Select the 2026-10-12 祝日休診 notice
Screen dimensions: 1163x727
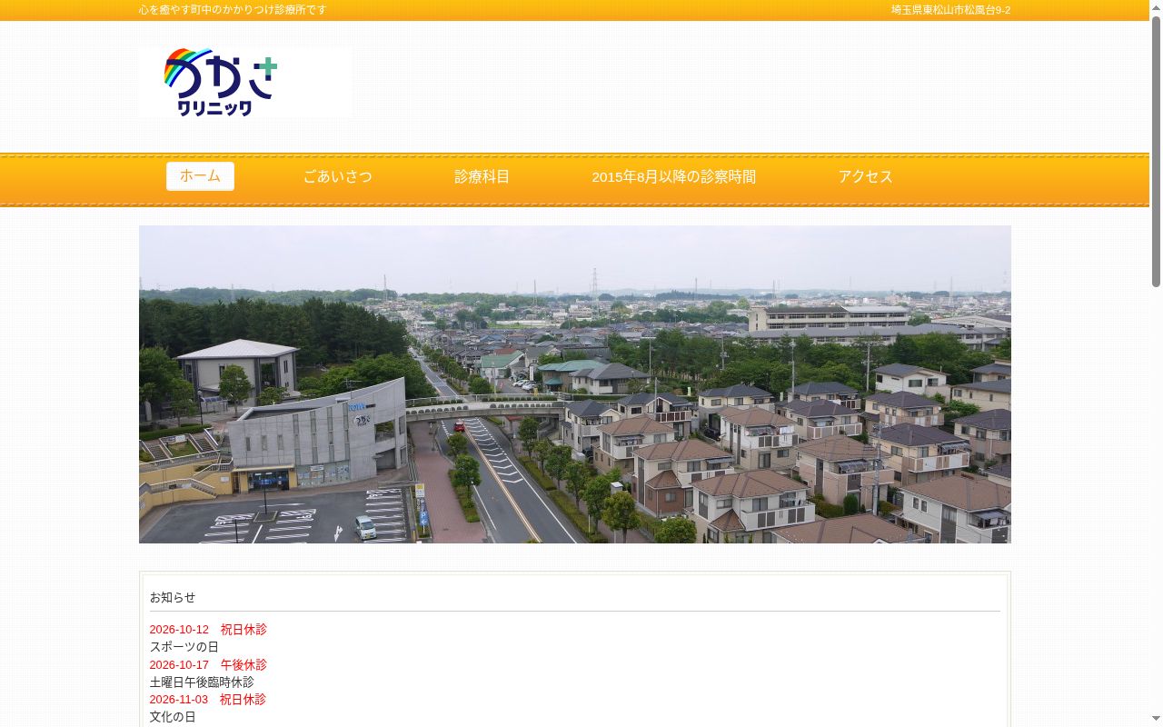tap(208, 630)
